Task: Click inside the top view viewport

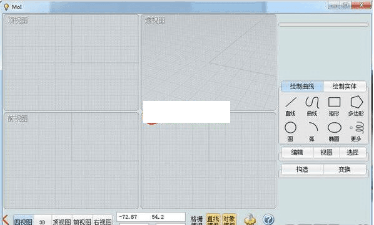Action: [x=71, y=63]
